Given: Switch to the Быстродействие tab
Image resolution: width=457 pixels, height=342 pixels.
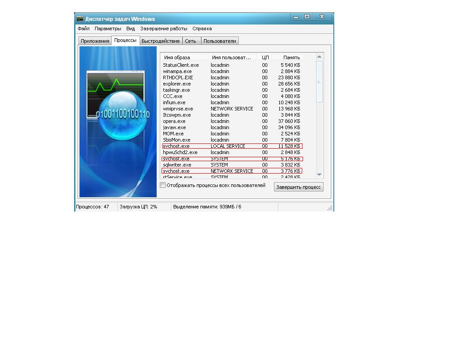Looking at the screenshot, I should [161, 41].
